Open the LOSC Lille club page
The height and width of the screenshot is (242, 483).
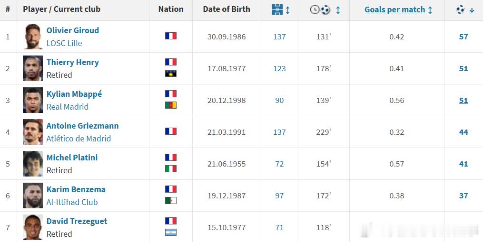pyautogui.click(x=64, y=43)
